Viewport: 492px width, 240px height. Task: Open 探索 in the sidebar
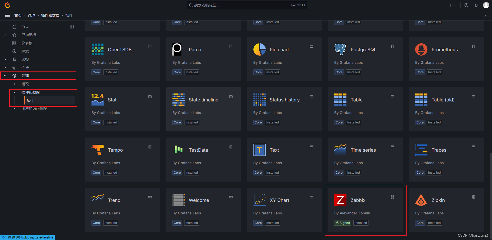[x=25, y=51]
